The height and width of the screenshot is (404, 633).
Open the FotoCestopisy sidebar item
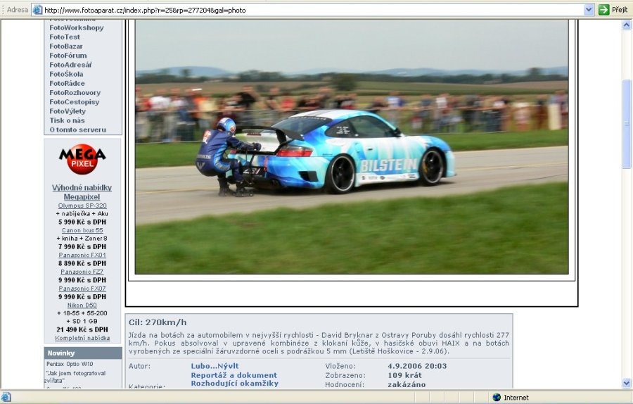pyautogui.click(x=74, y=102)
